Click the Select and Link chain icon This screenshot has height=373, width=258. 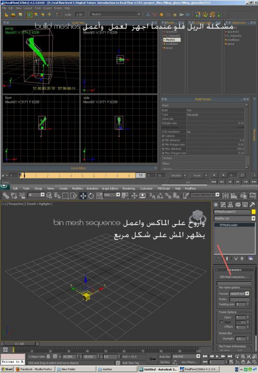(6, 195)
